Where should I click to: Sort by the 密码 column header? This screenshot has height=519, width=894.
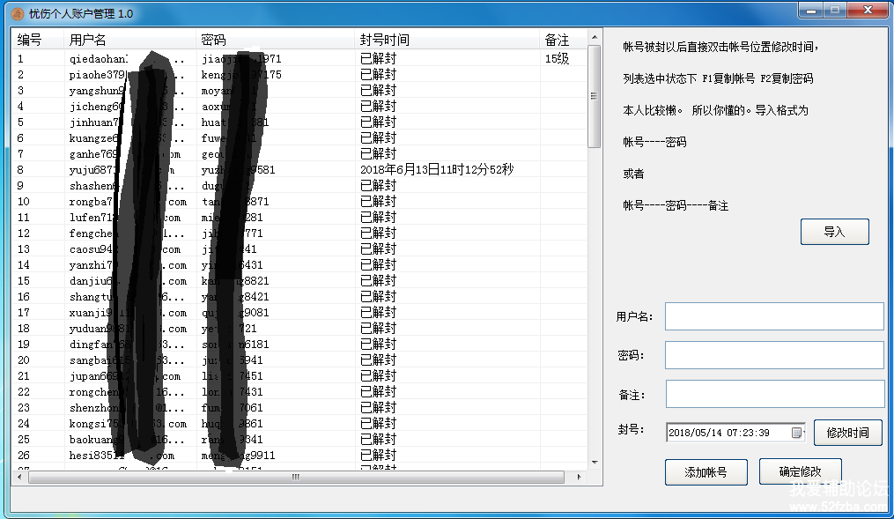pyautogui.click(x=275, y=40)
